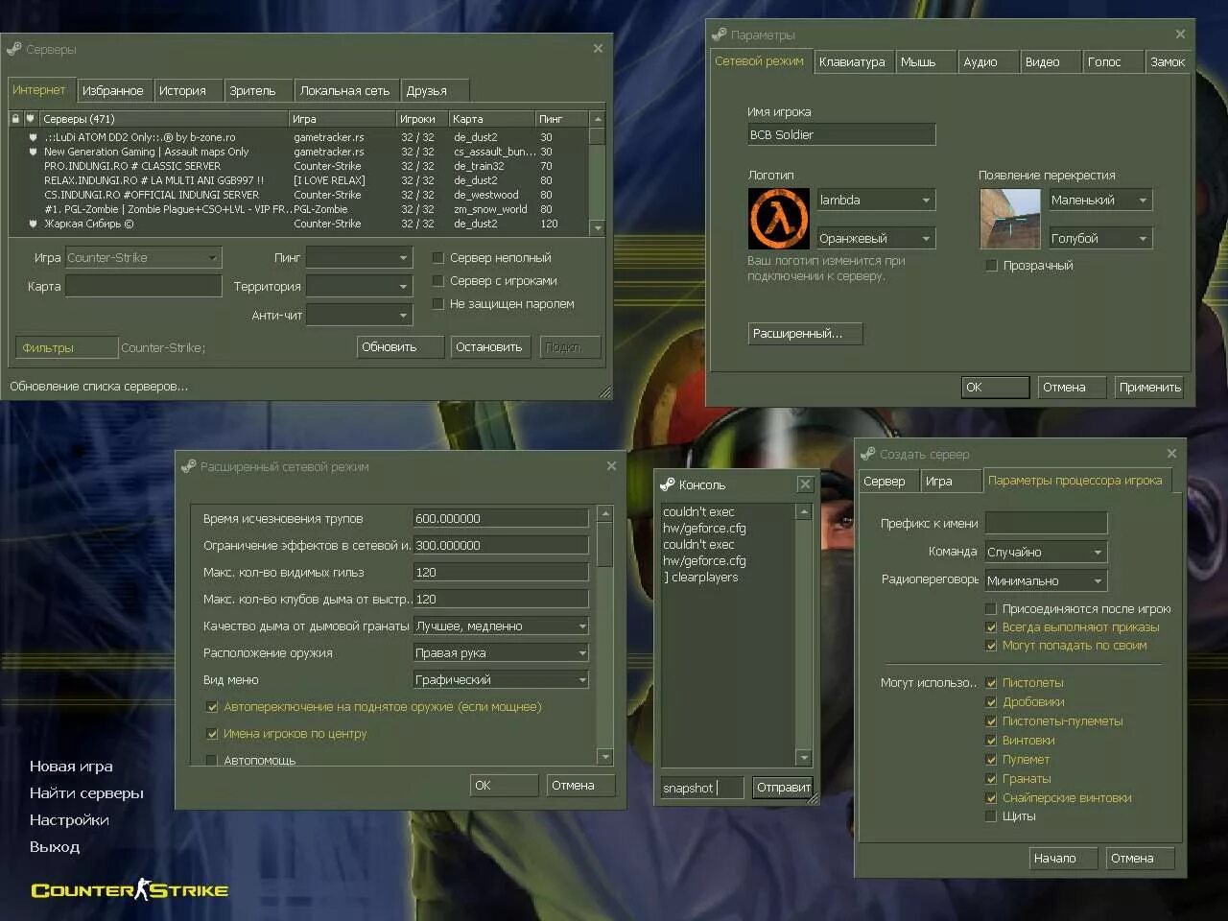Click the Карта filter input field
The height and width of the screenshot is (921, 1228).
click(x=143, y=287)
